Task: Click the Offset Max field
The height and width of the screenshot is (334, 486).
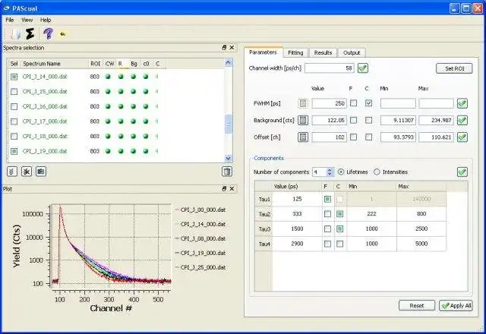Action: point(436,137)
